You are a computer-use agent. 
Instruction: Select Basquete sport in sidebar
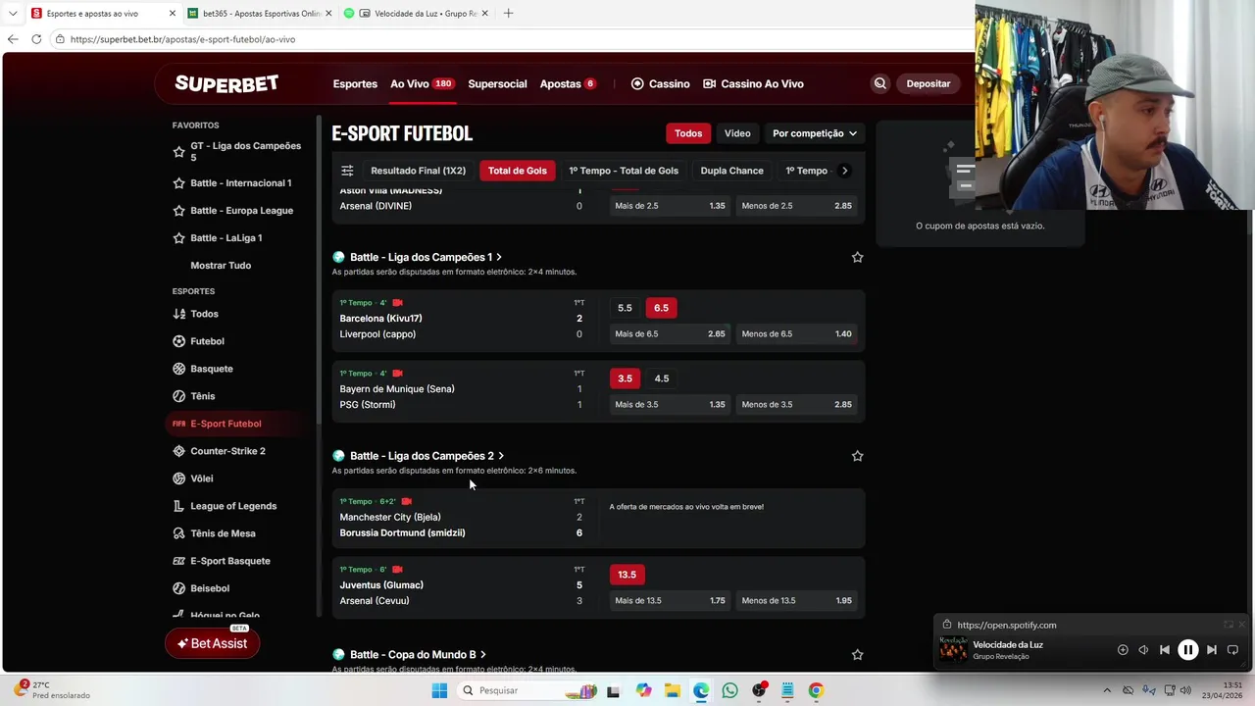coord(211,369)
